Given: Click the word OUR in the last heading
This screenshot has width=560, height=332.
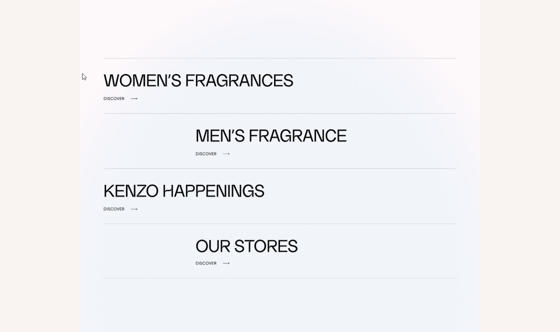Looking at the screenshot, I should tap(213, 246).
